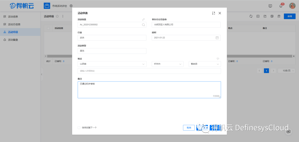The width and height of the screenshot is (299, 142).
Task: Click the refresh icon in toolbar
Action: 251,16
